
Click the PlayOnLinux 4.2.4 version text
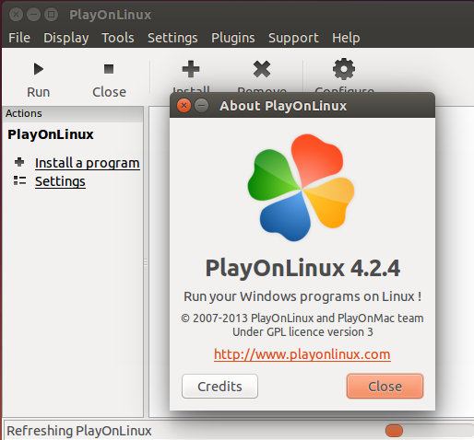[x=302, y=268]
